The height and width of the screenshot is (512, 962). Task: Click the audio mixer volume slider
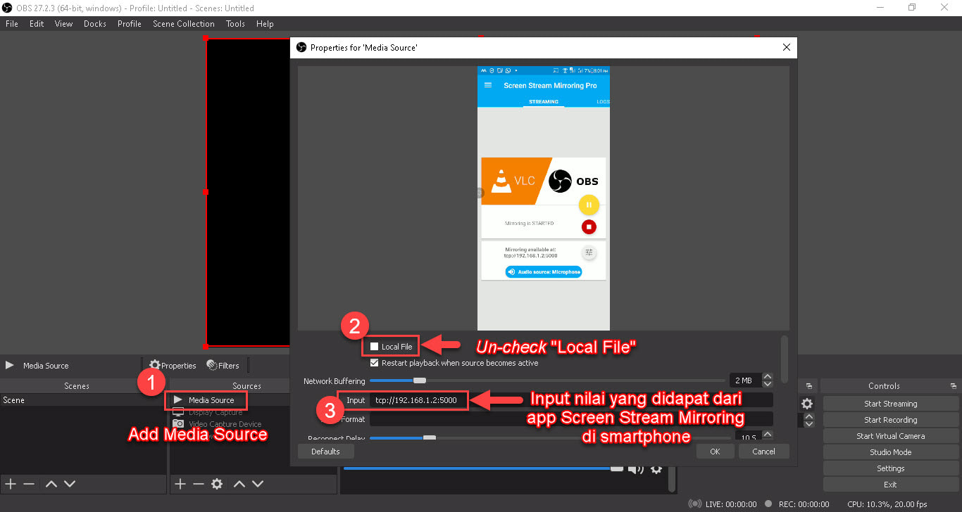click(x=483, y=468)
